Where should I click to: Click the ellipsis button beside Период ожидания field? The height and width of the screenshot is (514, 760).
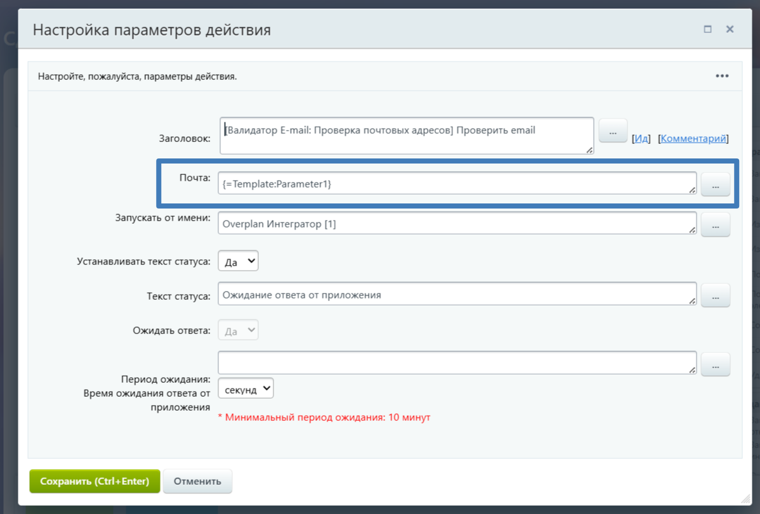[x=715, y=365]
